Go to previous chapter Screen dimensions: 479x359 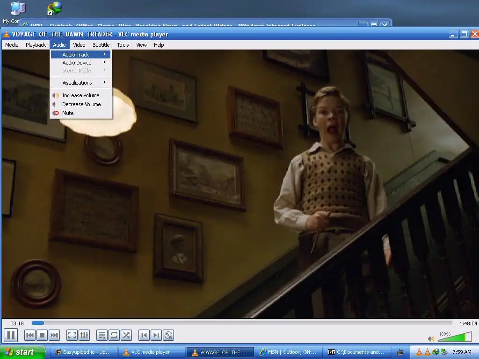pyautogui.click(x=144, y=335)
